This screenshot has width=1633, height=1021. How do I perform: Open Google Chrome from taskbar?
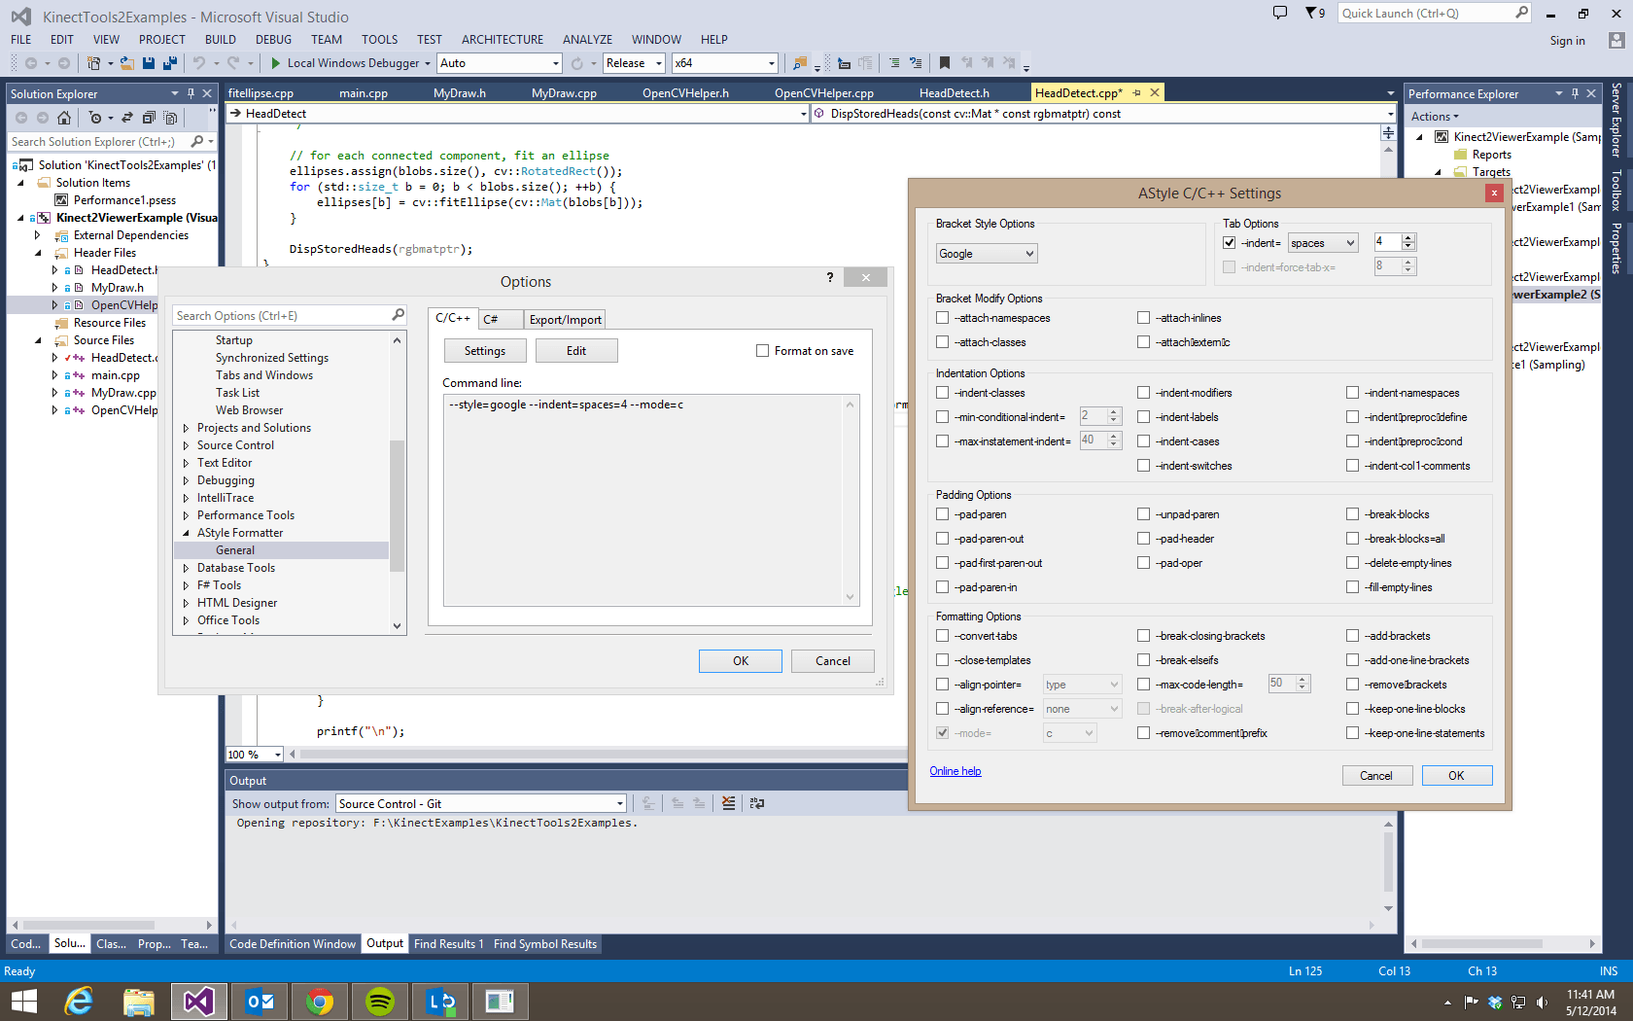coord(320,1001)
